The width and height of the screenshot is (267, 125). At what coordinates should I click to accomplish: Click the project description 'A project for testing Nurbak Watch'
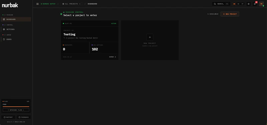(82, 38)
